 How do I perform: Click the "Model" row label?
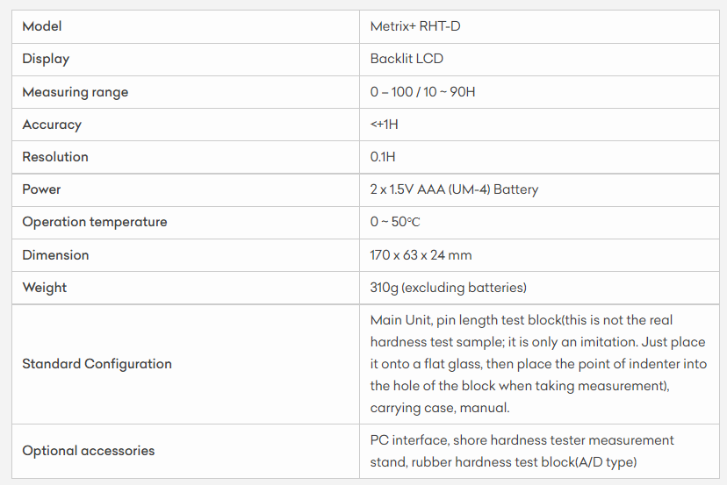pyautogui.click(x=42, y=26)
